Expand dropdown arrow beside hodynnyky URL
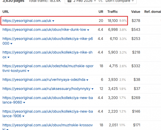This screenshot has height=130, width=161. tap(93, 89)
